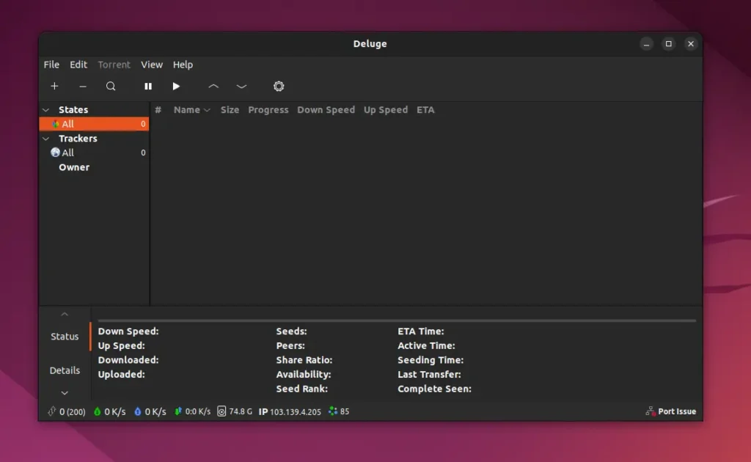Click the Remove Torrent minus icon
Screen dimensions: 751x462
pyautogui.click(x=83, y=87)
